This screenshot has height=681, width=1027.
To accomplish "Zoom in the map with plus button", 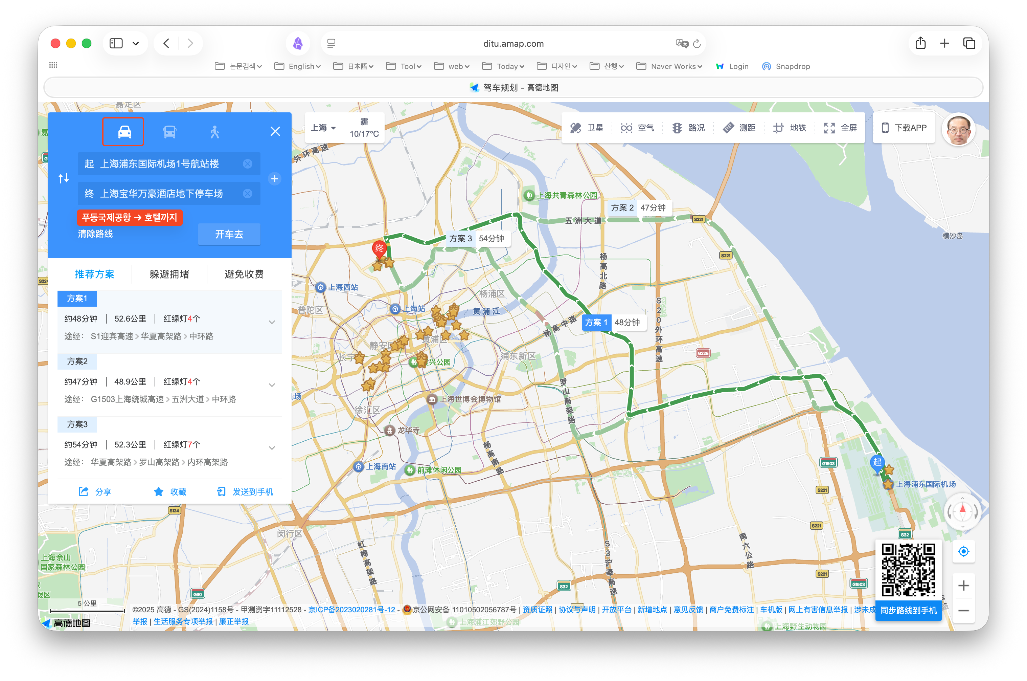I will [963, 586].
